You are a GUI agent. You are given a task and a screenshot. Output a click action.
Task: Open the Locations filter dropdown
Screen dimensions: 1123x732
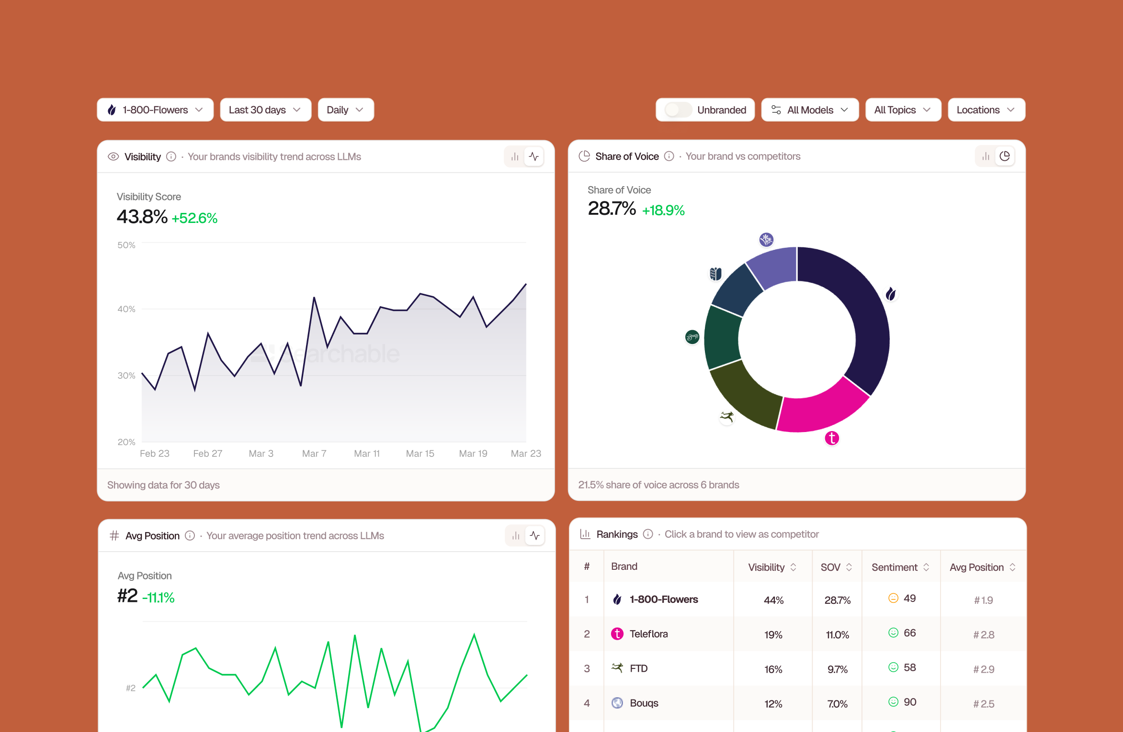[987, 110]
